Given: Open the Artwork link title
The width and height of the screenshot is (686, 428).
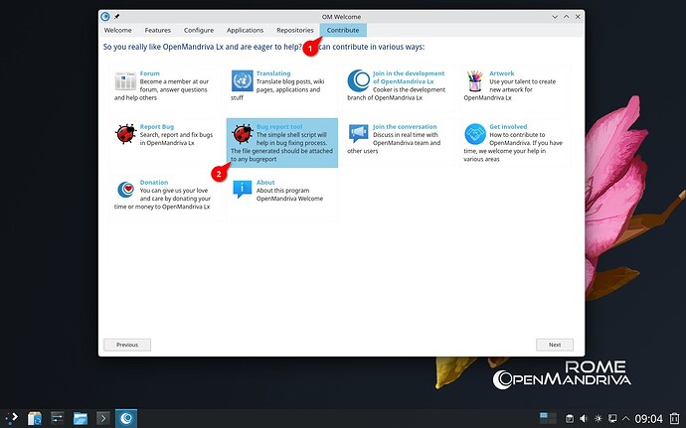Looking at the screenshot, I should (502, 73).
